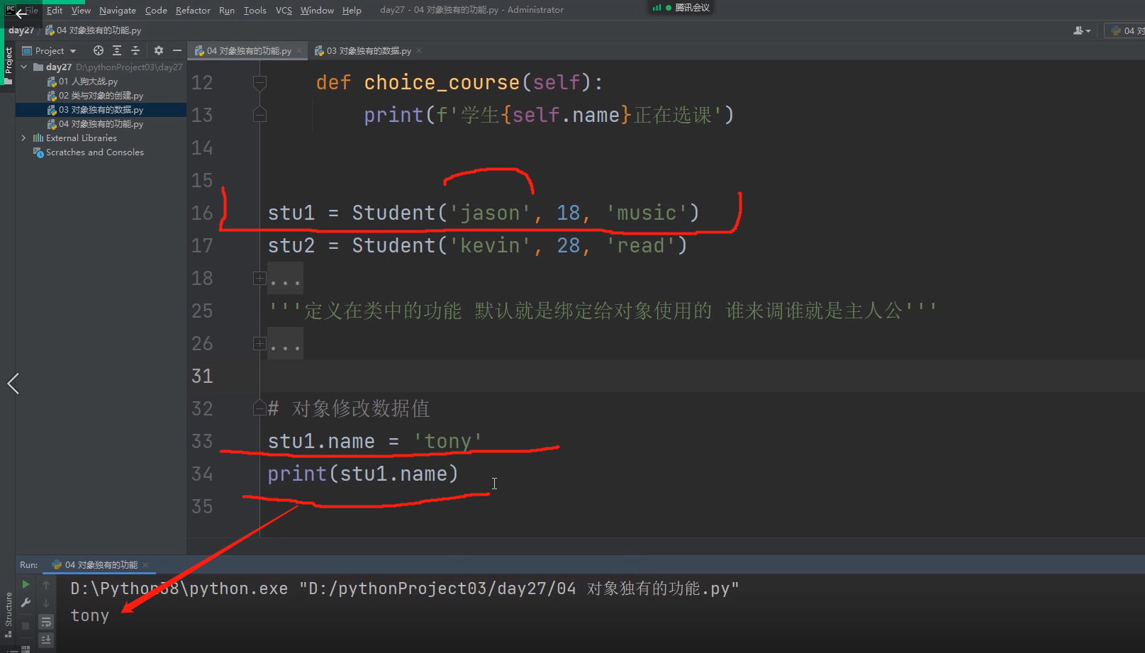
Task: Open the run configuration selector dropdown
Action: (1126, 30)
